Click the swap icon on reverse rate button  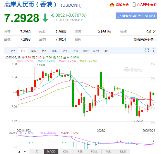(120, 16)
